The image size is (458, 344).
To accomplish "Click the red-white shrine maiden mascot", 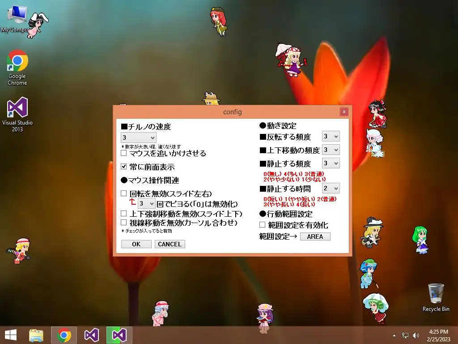I will pos(377,114).
